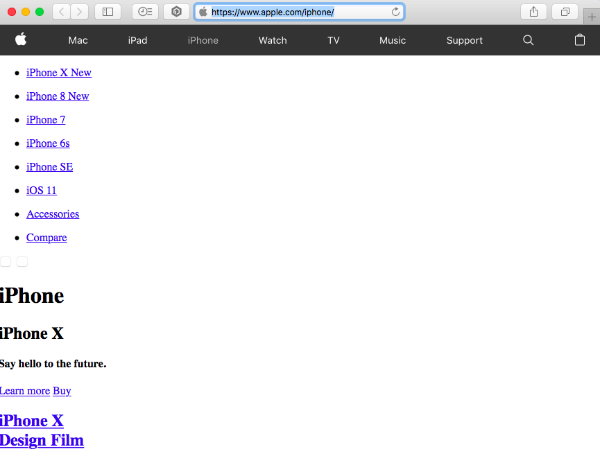600x456 pixels.
Task: Open the TV nav item
Action: pyautogui.click(x=333, y=40)
